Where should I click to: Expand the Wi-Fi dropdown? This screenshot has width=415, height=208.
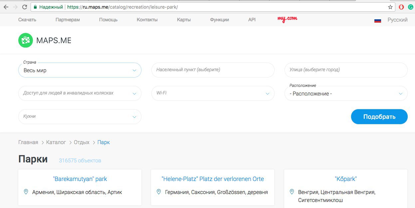click(213, 93)
